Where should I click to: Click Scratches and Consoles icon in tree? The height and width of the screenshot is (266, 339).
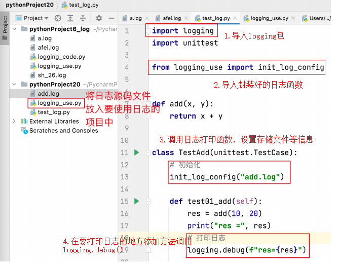pyautogui.click(x=24, y=131)
